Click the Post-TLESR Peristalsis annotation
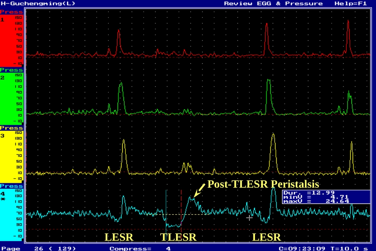 pos(263,184)
